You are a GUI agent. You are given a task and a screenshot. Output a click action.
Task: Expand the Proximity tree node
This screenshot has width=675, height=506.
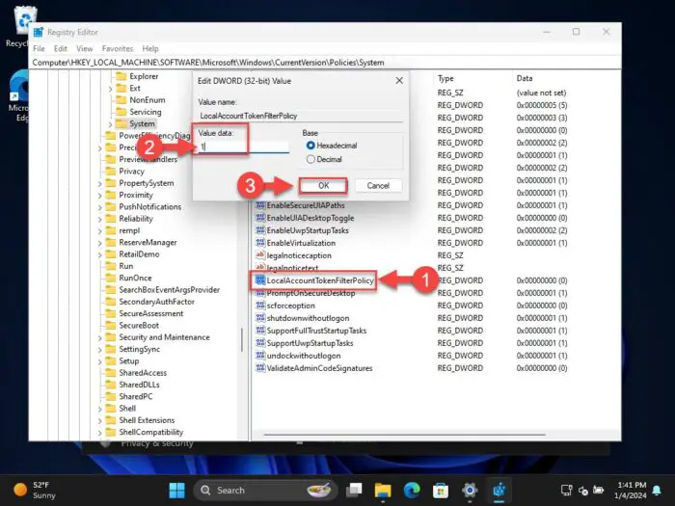tap(100, 196)
